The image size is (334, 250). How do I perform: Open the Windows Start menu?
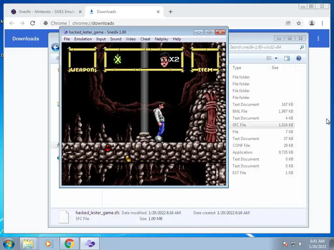tap(8, 243)
